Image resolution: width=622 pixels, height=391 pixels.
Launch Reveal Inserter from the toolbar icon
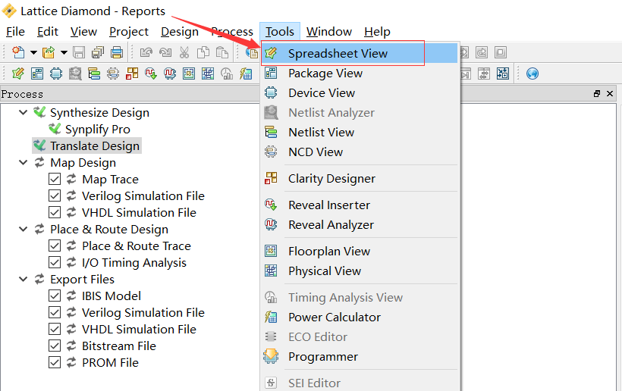tap(151, 74)
